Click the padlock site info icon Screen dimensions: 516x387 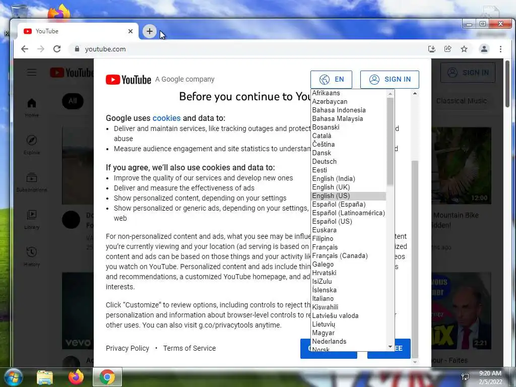click(x=77, y=49)
